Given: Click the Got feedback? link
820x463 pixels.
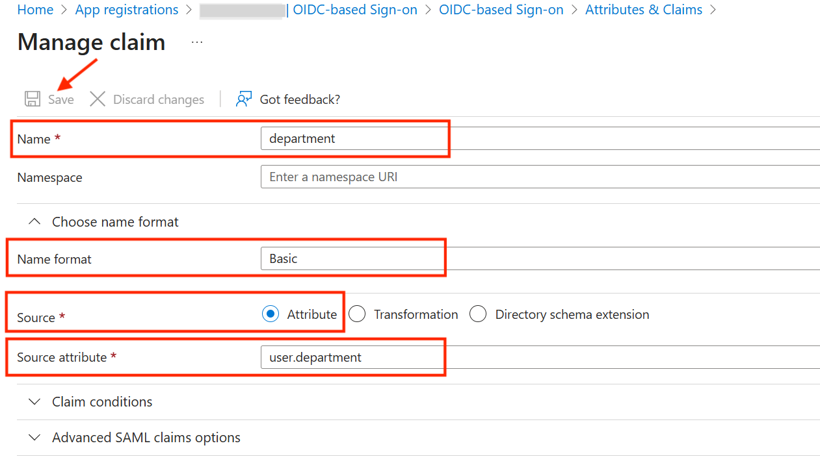Looking at the screenshot, I should click(300, 99).
